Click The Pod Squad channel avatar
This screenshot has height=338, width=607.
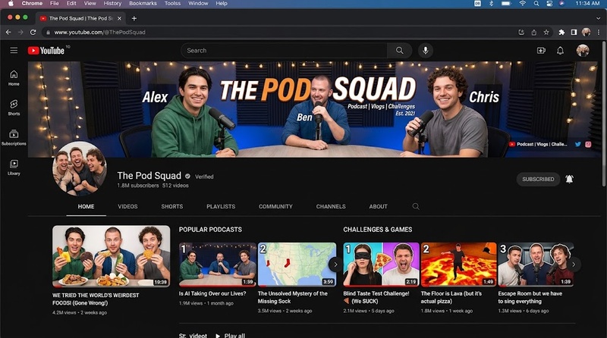[80, 168]
